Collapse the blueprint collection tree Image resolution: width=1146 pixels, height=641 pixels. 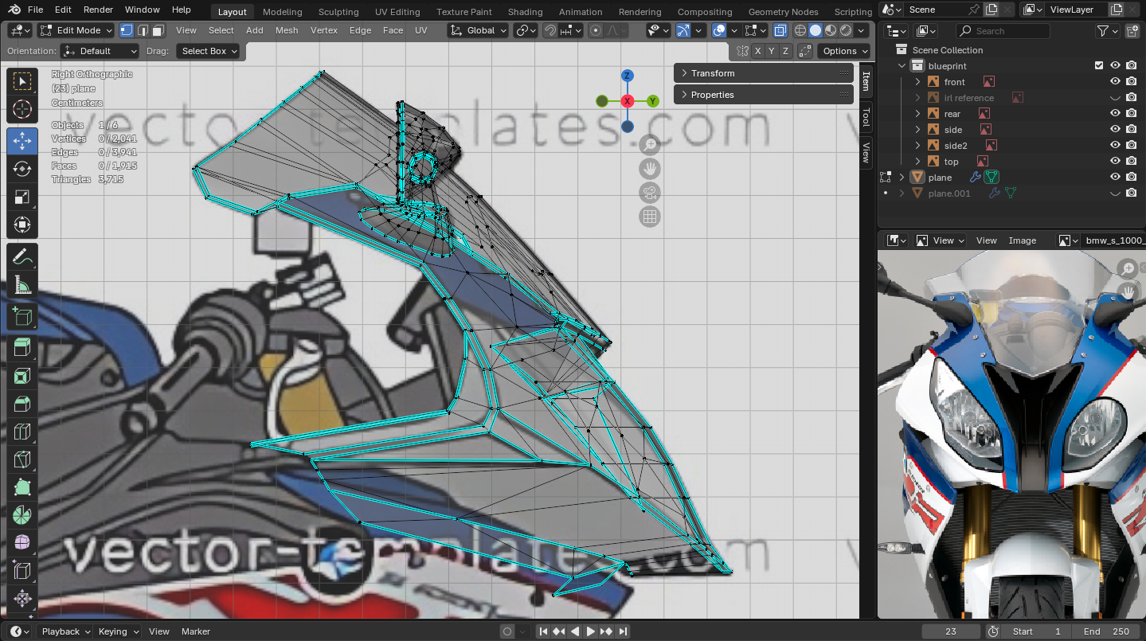click(902, 66)
